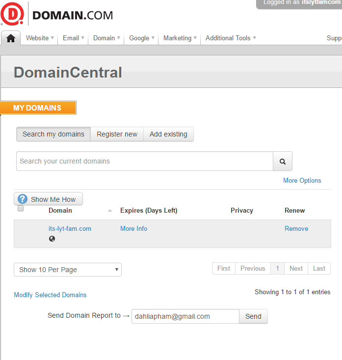Expand the Google navigation menu
This screenshot has width=342, height=360.
coord(141,38)
